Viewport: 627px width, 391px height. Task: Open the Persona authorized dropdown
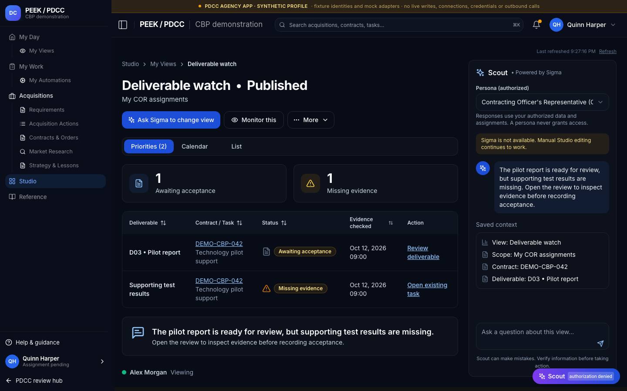[542, 102]
